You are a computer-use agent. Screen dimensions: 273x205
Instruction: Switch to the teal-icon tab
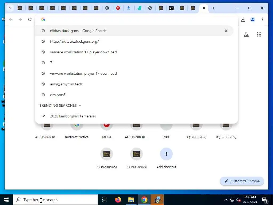coord(139,8)
